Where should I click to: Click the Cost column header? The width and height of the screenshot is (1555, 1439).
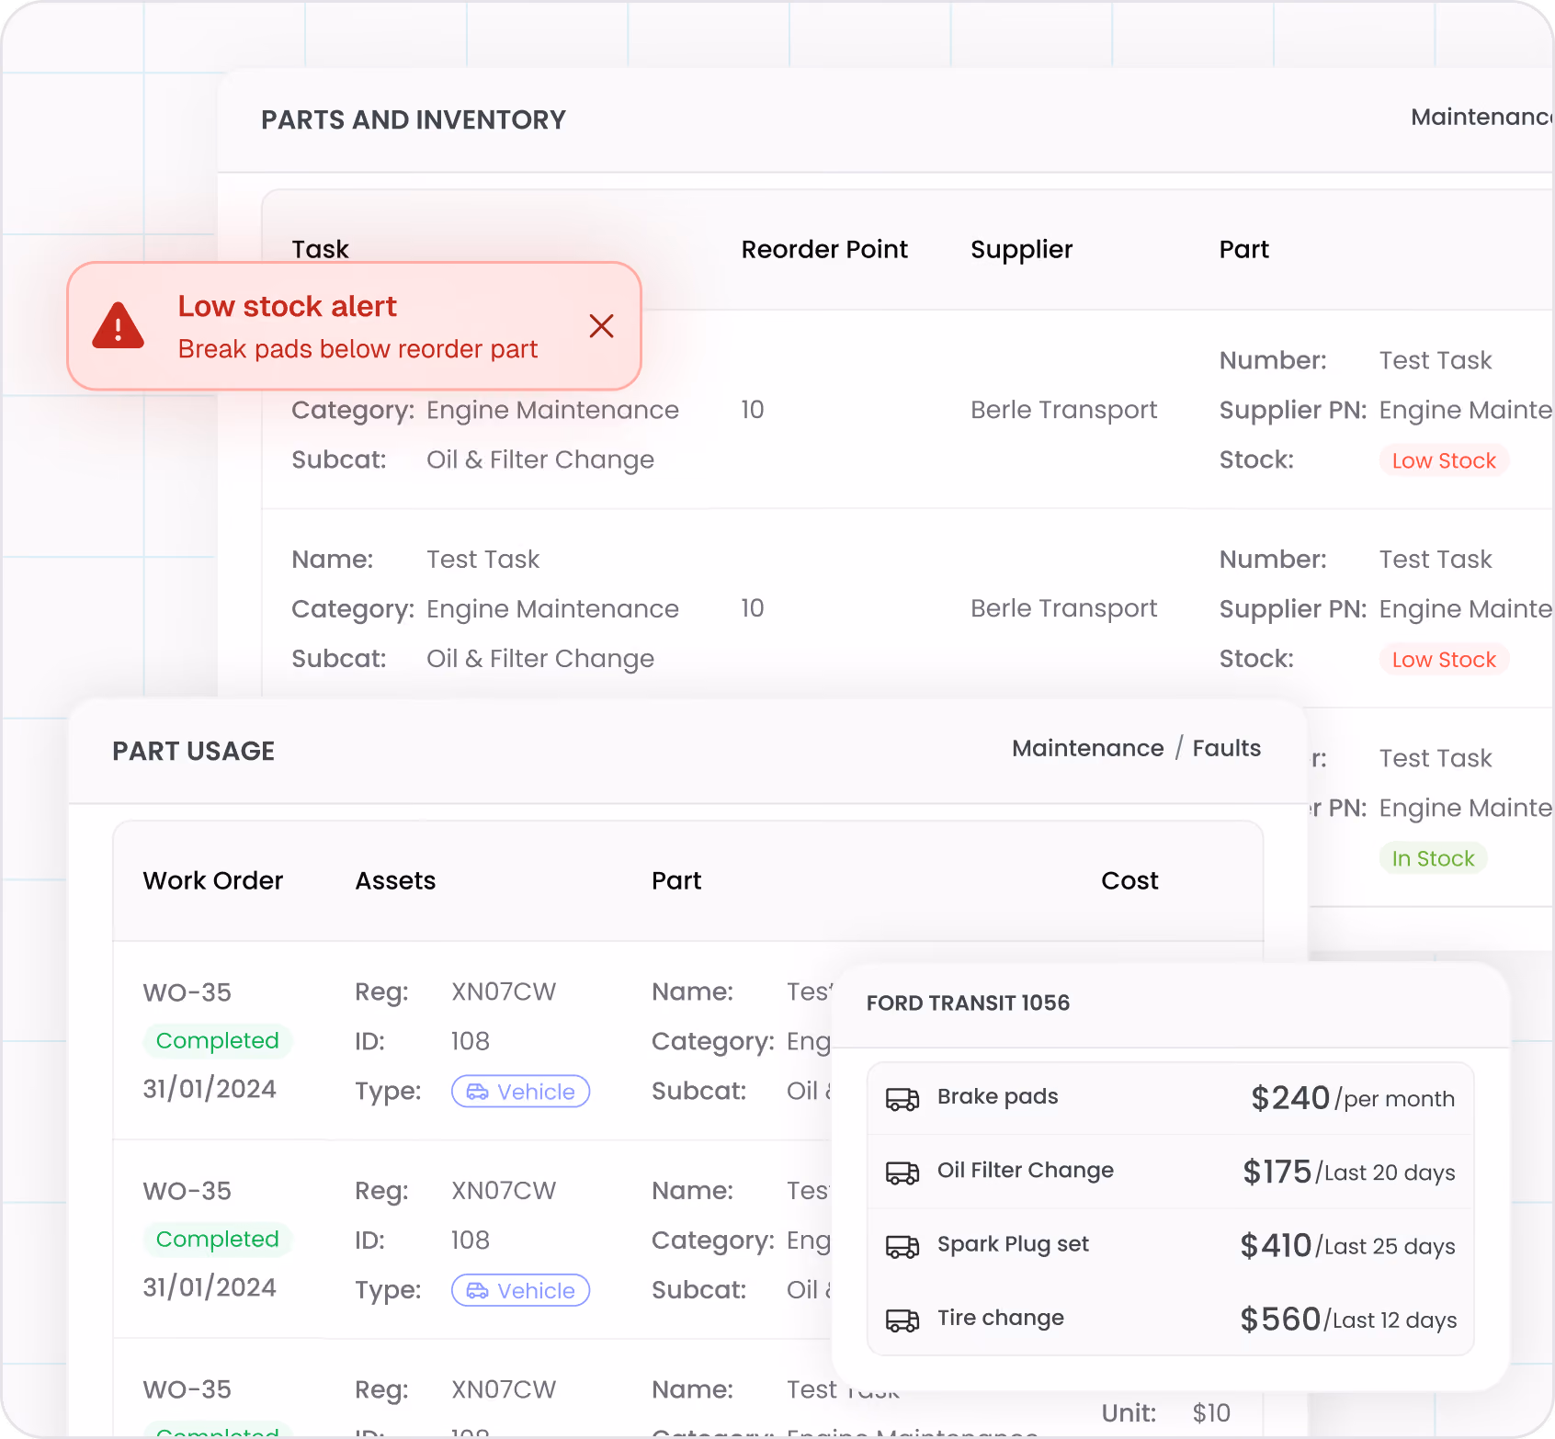click(1129, 880)
